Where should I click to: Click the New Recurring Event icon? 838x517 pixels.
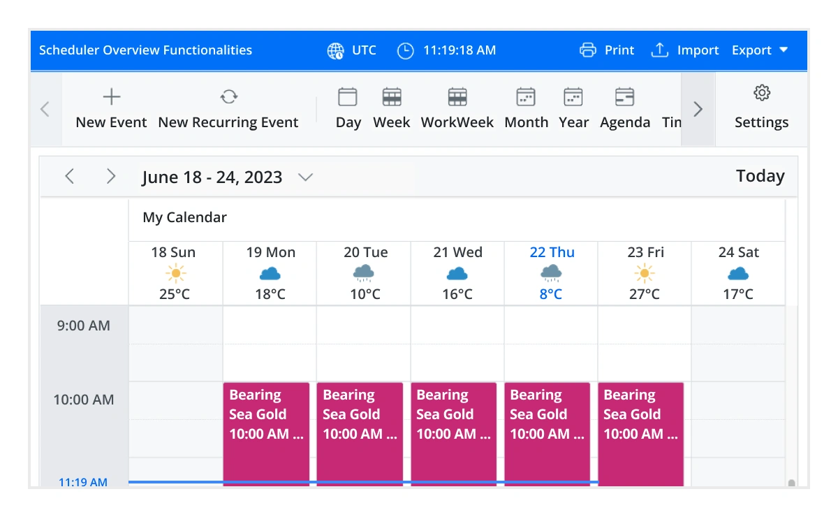point(228,97)
